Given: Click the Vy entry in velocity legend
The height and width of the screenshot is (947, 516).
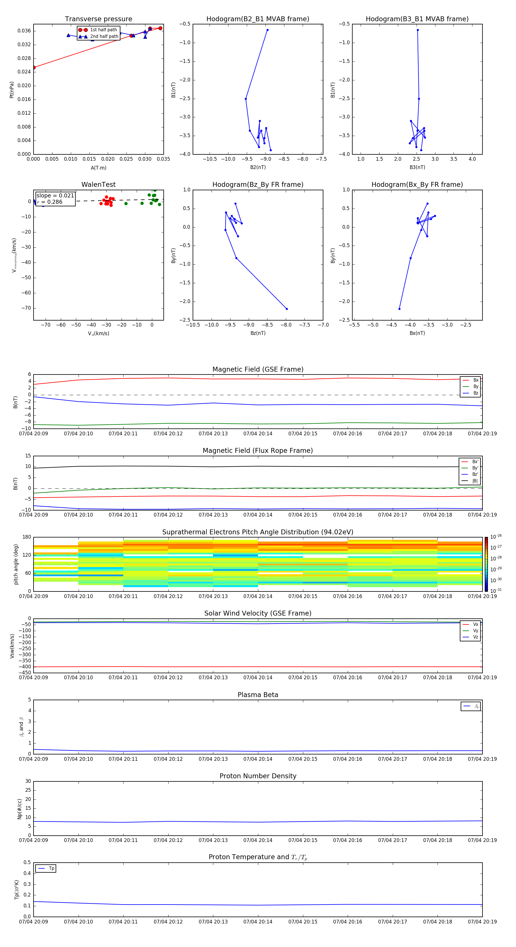Looking at the screenshot, I should [470, 631].
